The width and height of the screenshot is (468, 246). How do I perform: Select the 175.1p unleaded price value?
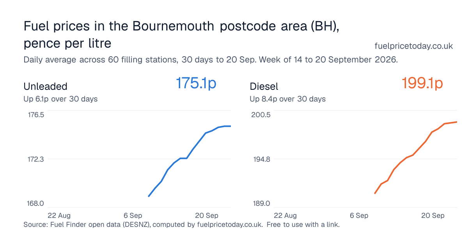pyautogui.click(x=196, y=83)
